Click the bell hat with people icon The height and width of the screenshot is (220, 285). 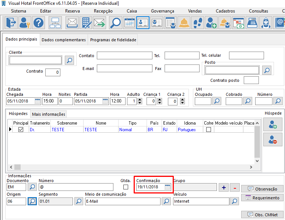(225, 23)
